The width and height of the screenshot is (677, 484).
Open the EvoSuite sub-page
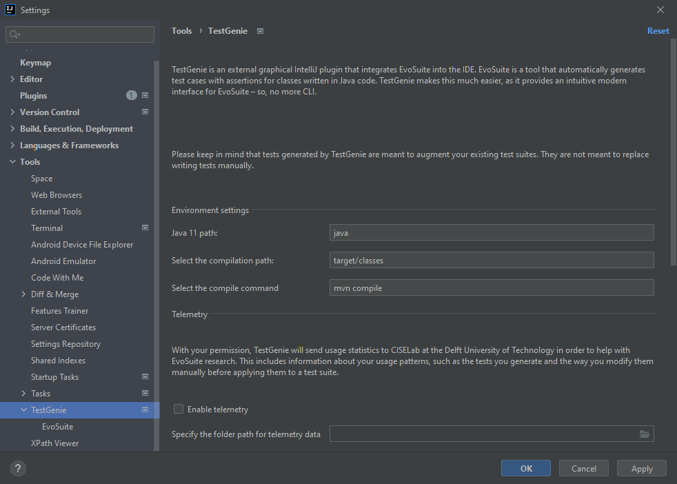click(57, 427)
